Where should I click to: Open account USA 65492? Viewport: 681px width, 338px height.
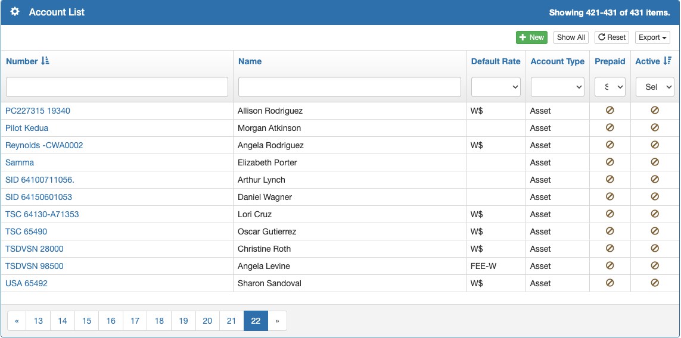tap(26, 283)
